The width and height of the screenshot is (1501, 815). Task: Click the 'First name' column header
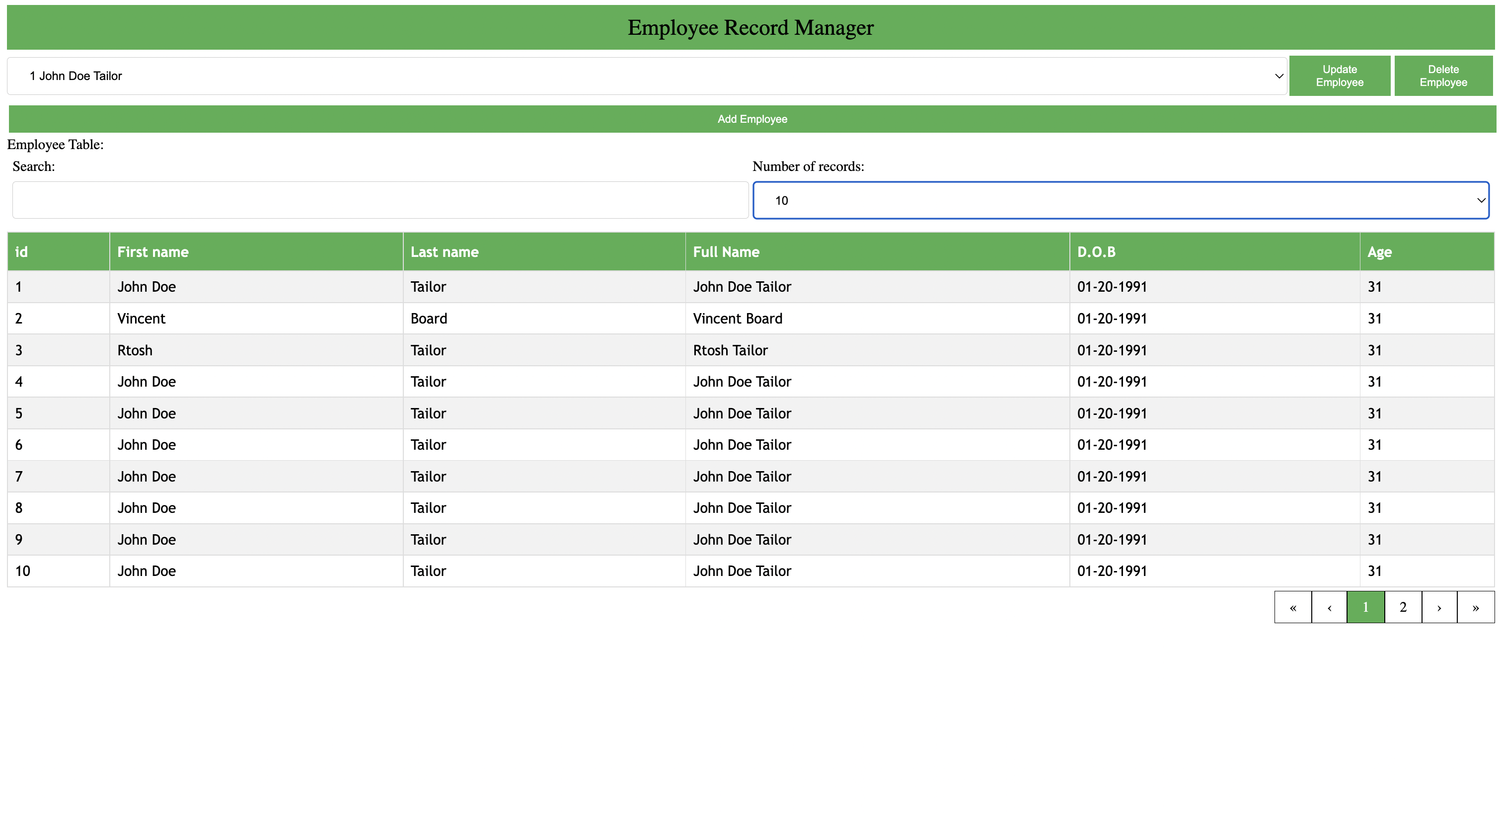256,252
